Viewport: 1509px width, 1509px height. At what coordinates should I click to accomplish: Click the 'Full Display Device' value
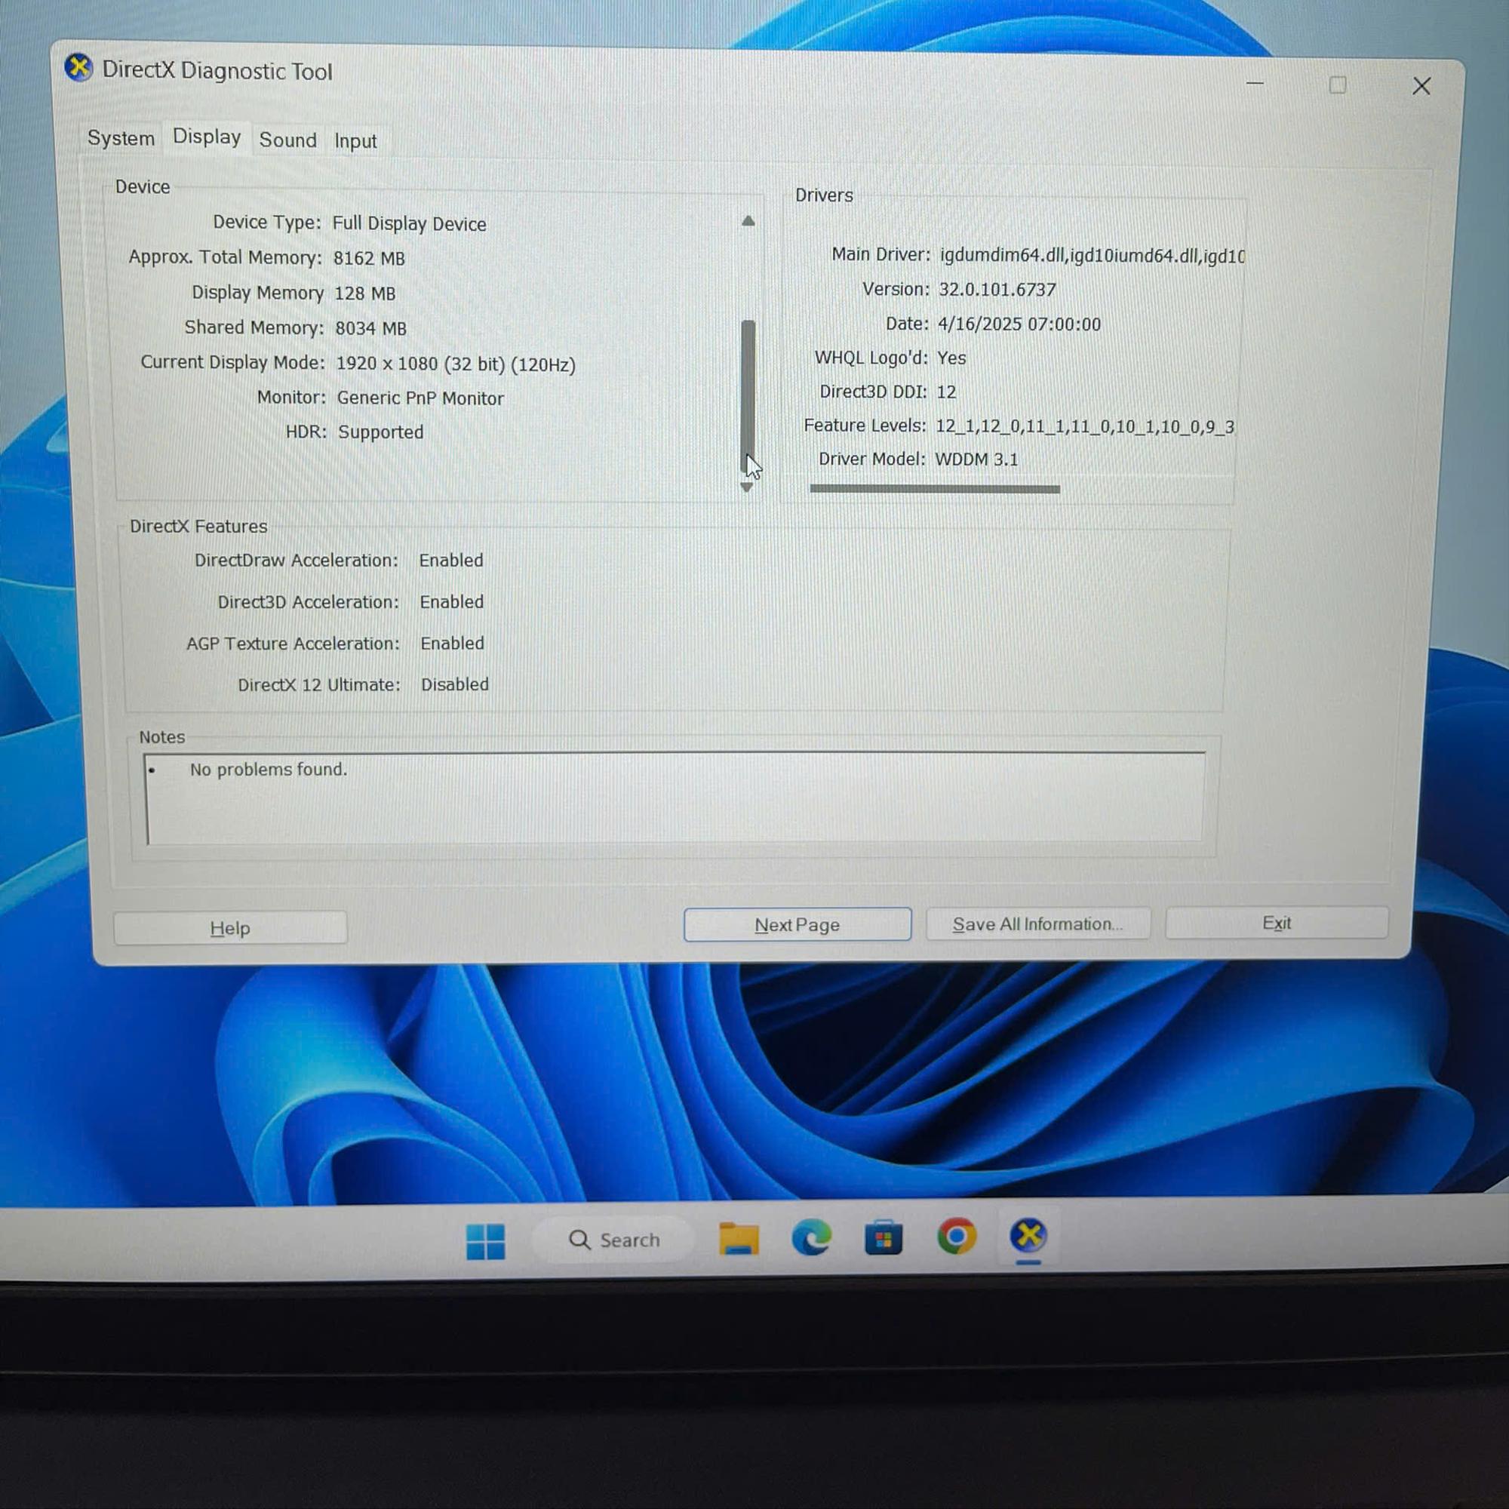point(408,224)
